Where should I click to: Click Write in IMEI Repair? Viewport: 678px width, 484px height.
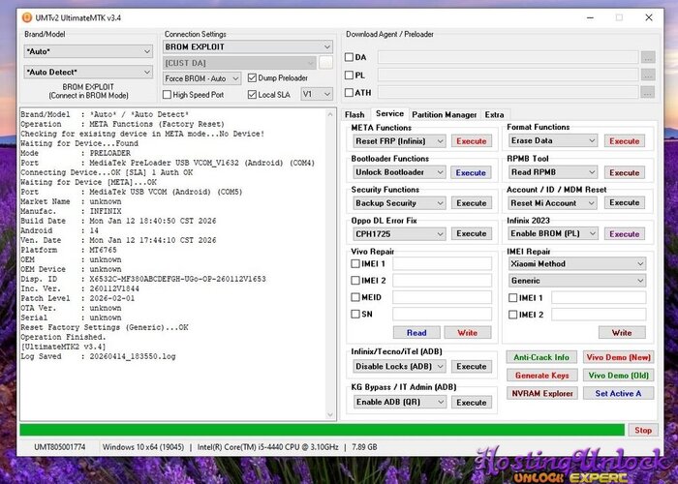[x=622, y=333]
